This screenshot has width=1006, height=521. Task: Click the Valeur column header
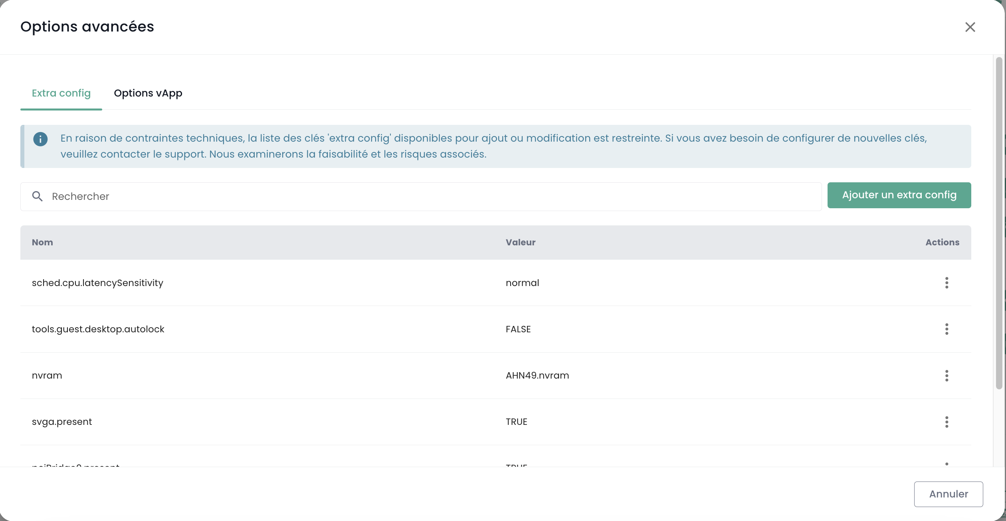click(520, 243)
